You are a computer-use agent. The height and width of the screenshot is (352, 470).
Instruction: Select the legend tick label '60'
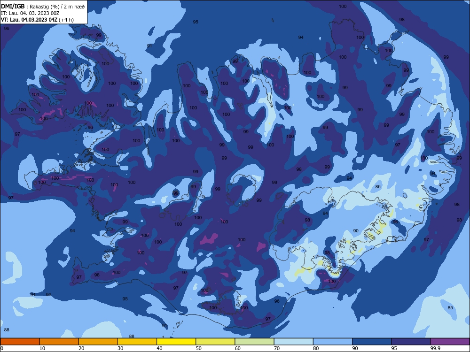(x=238, y=348)
